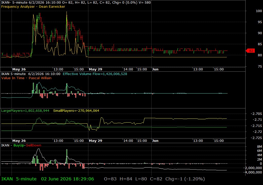Click the -2.725 axis value
This screenshot has height=185, width=263.
point(256,138)
